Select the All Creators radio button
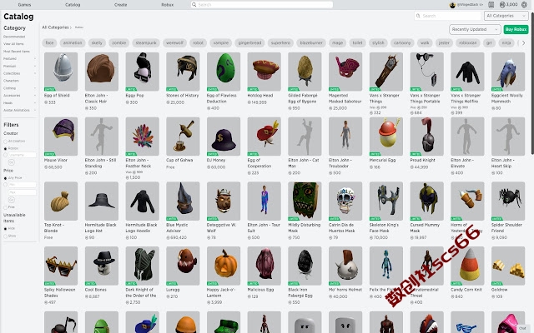 (6, 142)
